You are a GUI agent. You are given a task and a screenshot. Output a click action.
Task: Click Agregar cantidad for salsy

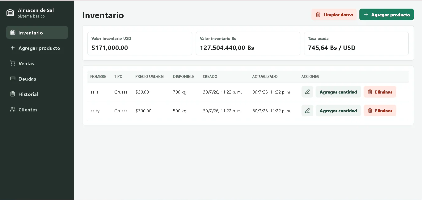coord(338,110)
